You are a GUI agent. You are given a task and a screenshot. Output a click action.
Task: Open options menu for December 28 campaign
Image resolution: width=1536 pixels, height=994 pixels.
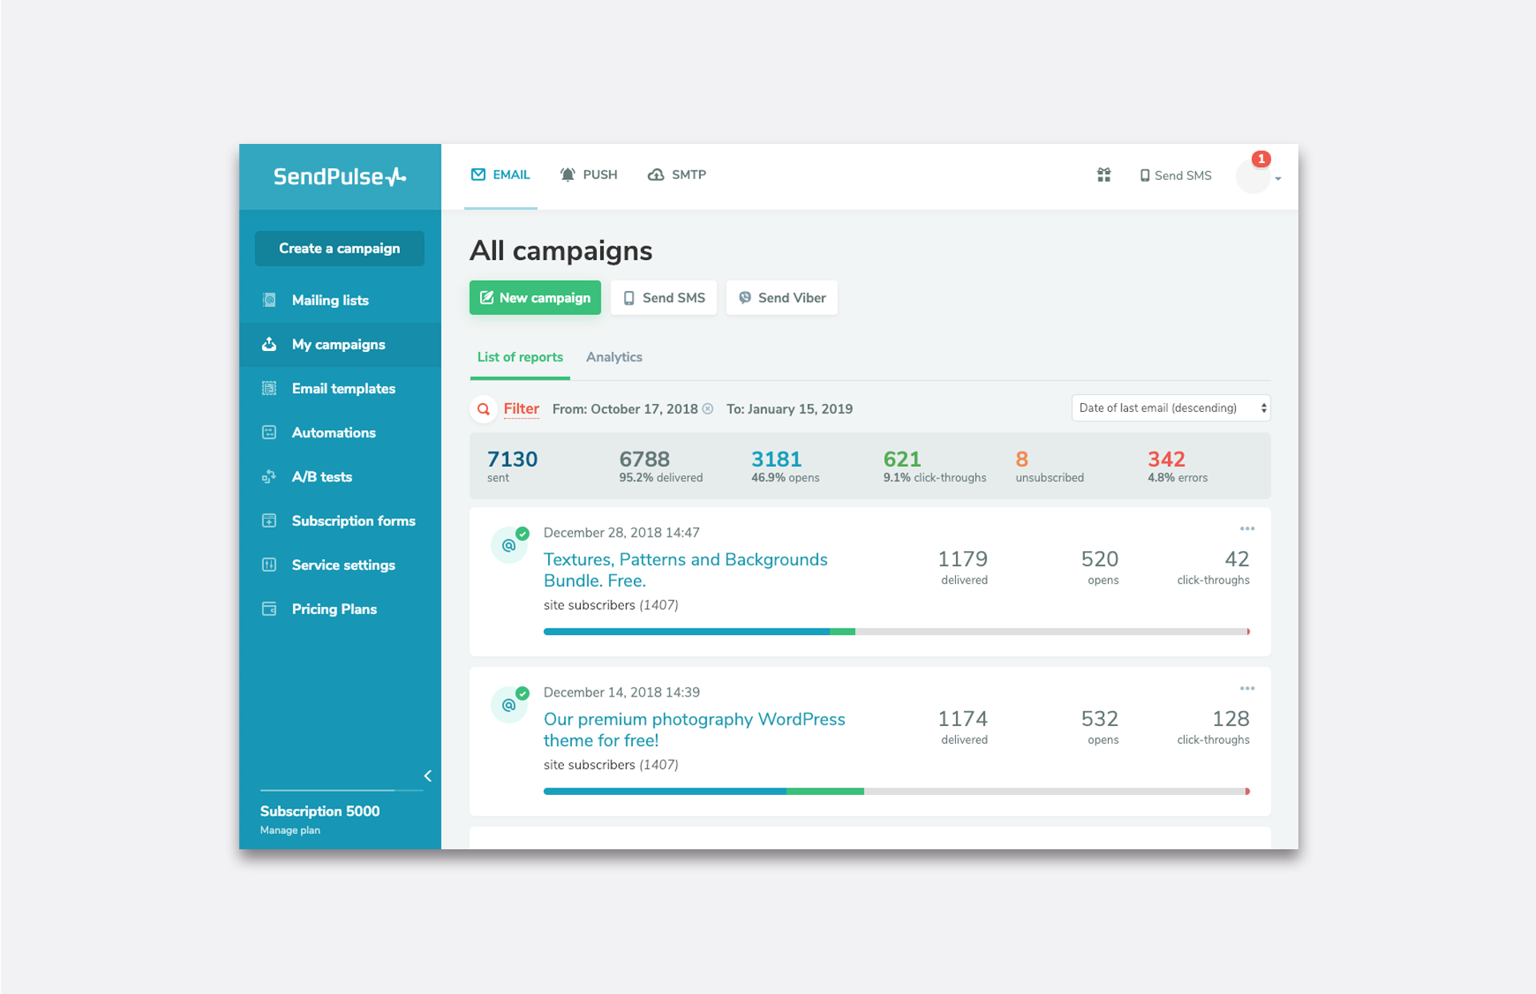click(1246, 529)
